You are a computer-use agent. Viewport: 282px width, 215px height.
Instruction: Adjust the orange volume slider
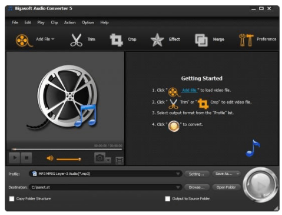[x=68, y=159]
